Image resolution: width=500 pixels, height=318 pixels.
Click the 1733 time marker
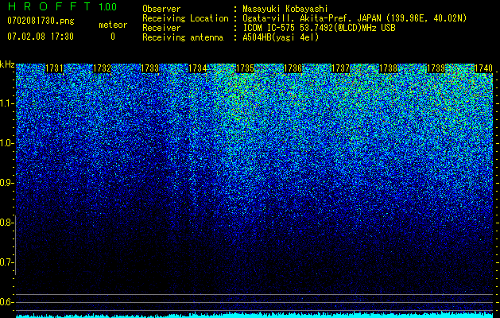[x=150, y=68]
